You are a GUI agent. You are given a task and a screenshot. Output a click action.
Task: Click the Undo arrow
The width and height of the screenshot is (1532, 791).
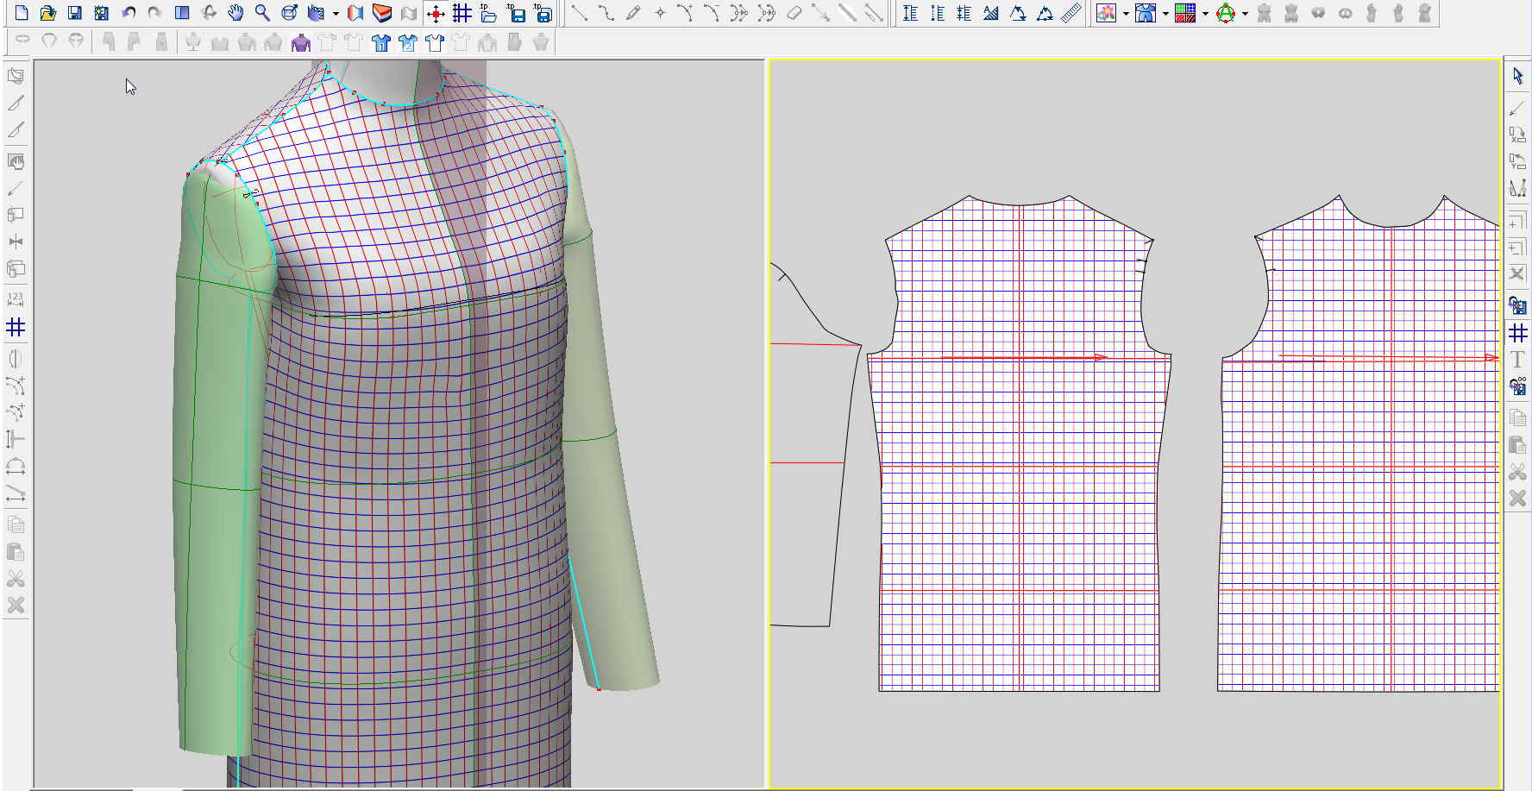click(129, 13)
